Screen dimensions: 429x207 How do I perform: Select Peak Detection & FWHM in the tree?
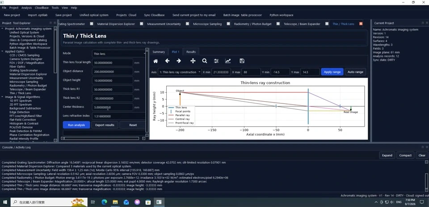click(25, 131)
